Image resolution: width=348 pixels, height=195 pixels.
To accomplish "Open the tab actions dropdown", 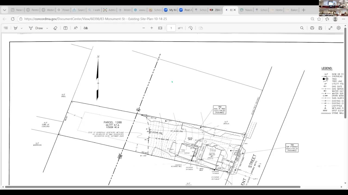I will pos(4,10).
